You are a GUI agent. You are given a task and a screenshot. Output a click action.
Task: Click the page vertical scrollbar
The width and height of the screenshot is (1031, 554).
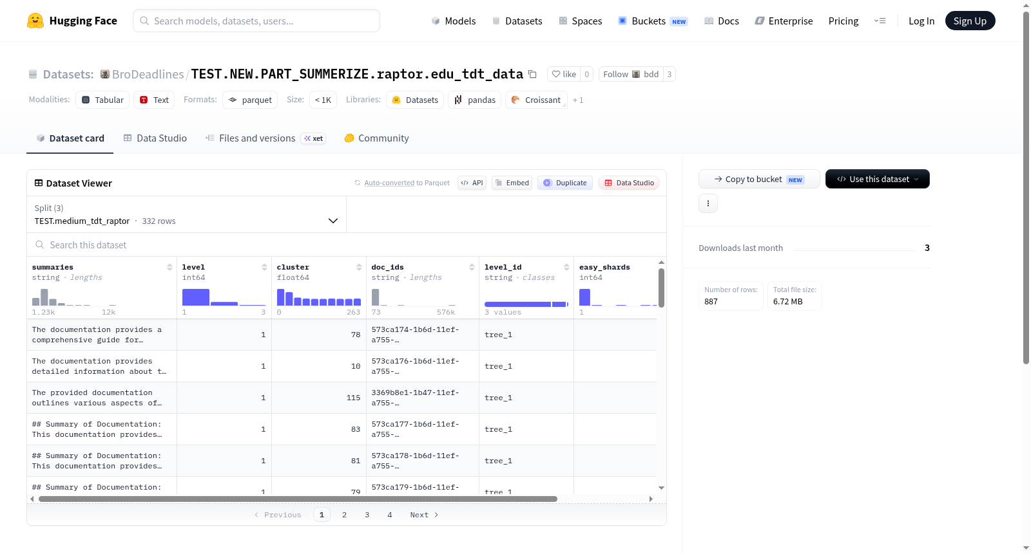pyautogui.click(x=1026, y=187)
